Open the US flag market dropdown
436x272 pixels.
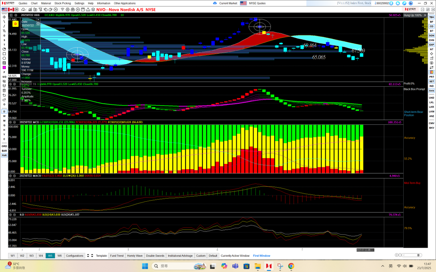(4, 9)
